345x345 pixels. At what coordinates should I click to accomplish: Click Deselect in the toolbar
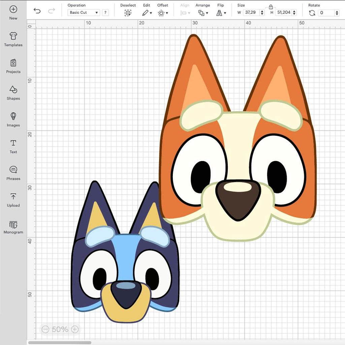(x=128, y=13)
